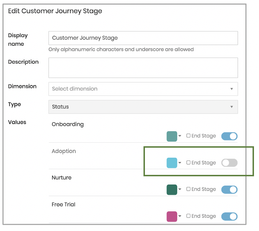Click the Nurture dark green color swatch
This screenshot has width=259, height=231.
(172, 190)
